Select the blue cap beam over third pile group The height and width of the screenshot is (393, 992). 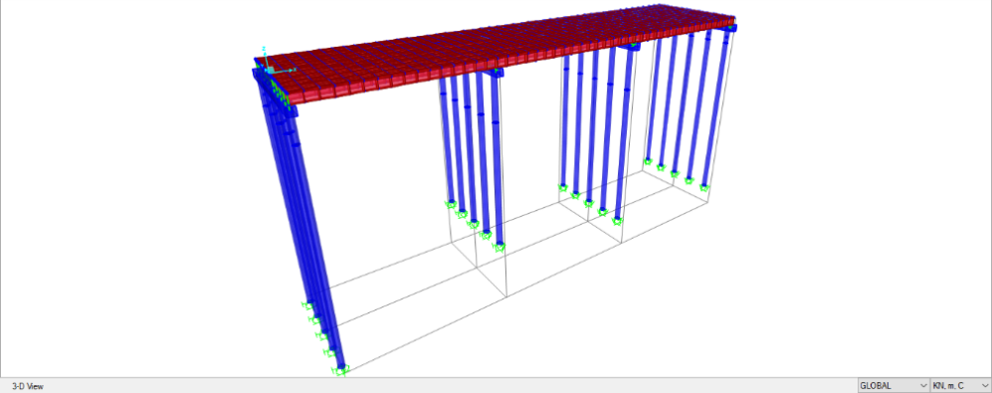628,47
